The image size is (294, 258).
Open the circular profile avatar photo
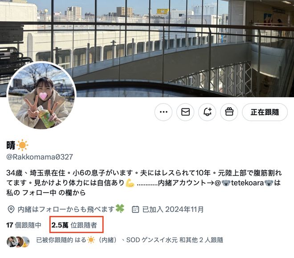point(41,96)
